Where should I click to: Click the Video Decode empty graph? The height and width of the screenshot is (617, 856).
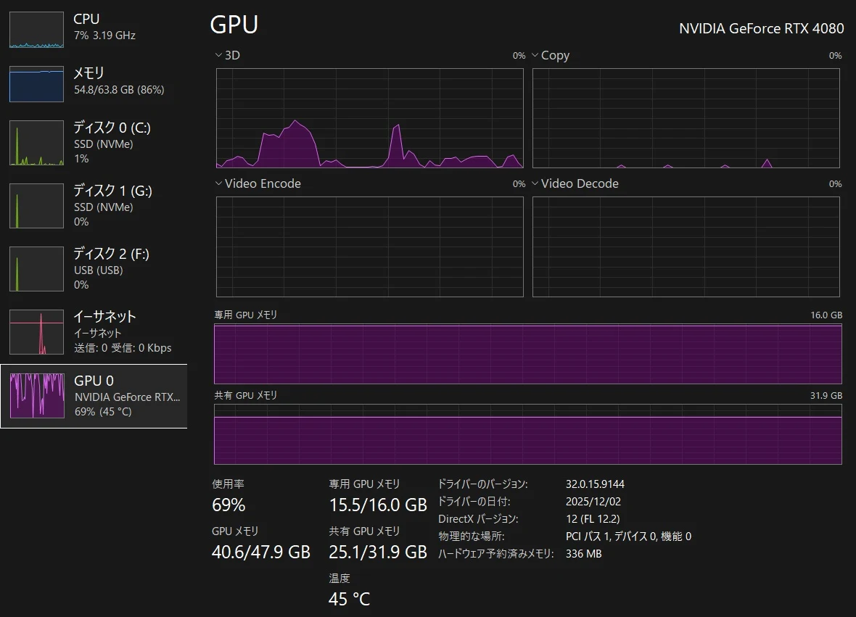(686, 247)
